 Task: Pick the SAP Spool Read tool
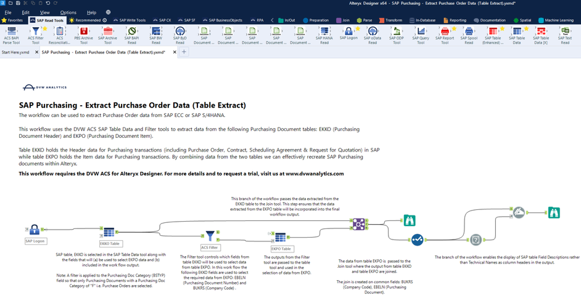(469, 36)
